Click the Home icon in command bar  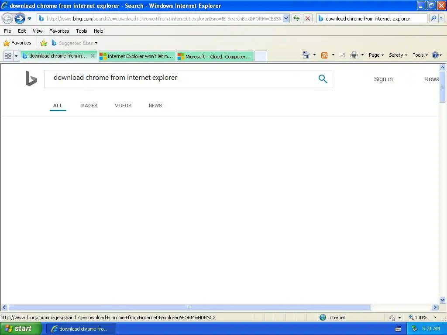click(306, 55)
